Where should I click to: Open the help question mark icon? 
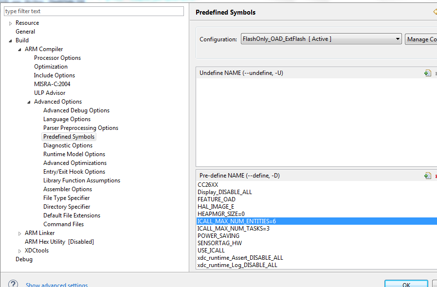[x=13, y=284]
